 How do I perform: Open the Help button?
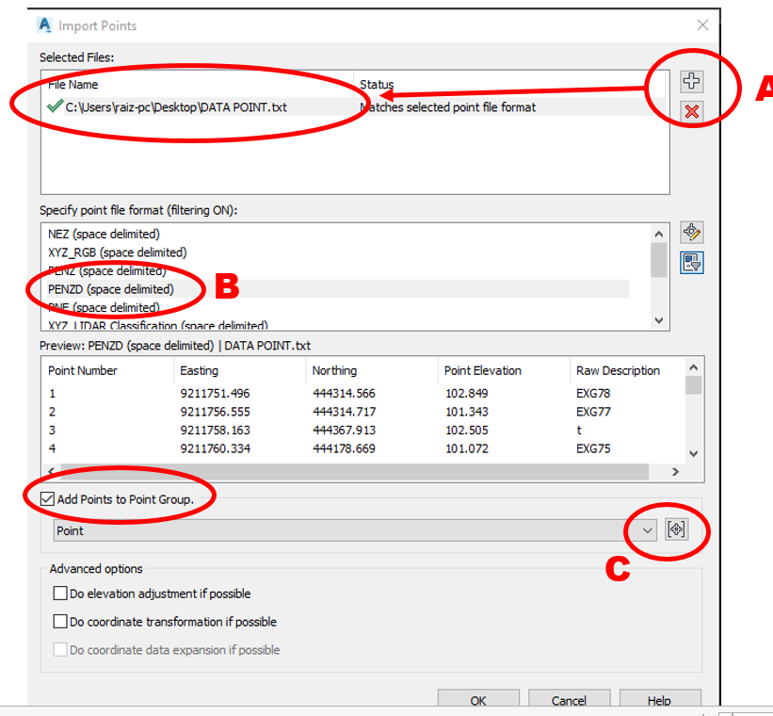pyautogui.click(x=660, y=701)
